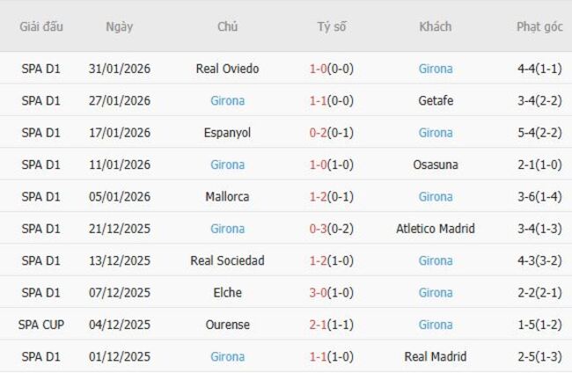Click the 'Giải đấu' column header
This screenshot has width=572, height=373.
tap(41, 26)
